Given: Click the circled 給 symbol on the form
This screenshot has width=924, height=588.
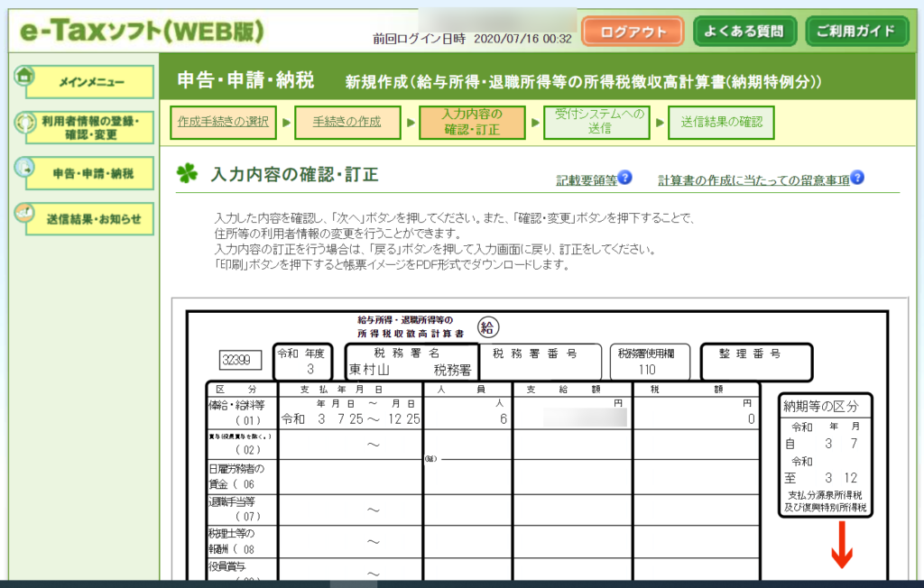Looking at the screenshot, I should pyautogui.click(x=489, y=326).
